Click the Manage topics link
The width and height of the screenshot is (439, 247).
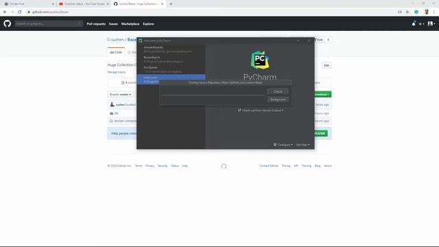tap(117, 72)
